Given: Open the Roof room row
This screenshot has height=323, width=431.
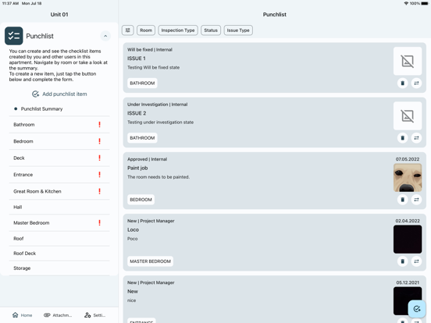Looking at the screenshot, I should 59,239.
